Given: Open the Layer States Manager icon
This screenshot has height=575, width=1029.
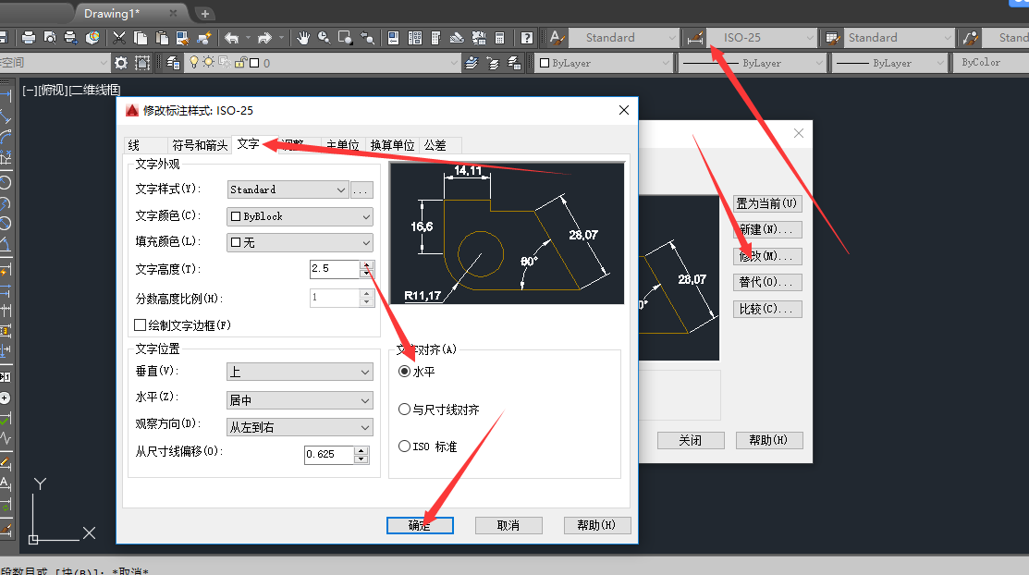Looking at the screenshot, I should [514, 63].
